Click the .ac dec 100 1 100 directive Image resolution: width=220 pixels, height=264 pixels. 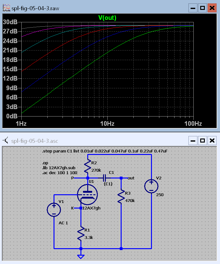pyautogui.click(x=60, y=172)
